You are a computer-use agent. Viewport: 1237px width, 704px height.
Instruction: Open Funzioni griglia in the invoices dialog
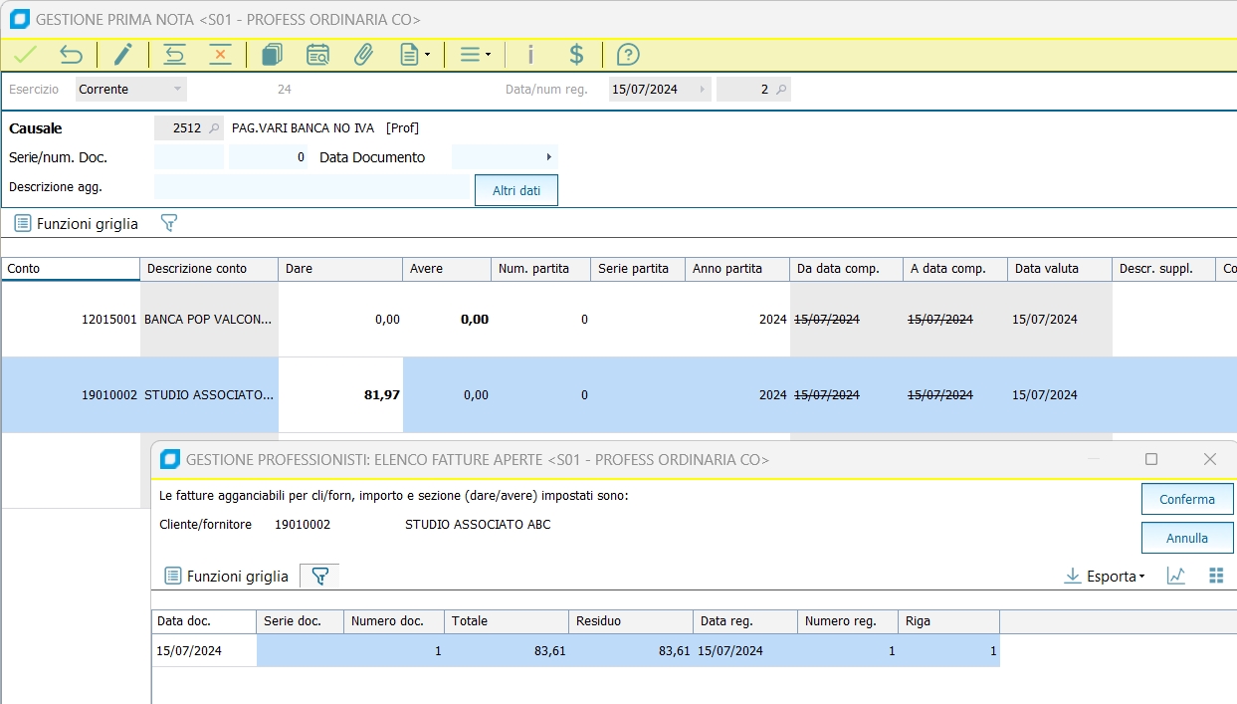(227, 576)
